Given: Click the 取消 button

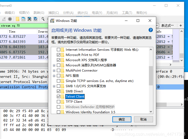Looking at the screenshot, I should (143, 119).
